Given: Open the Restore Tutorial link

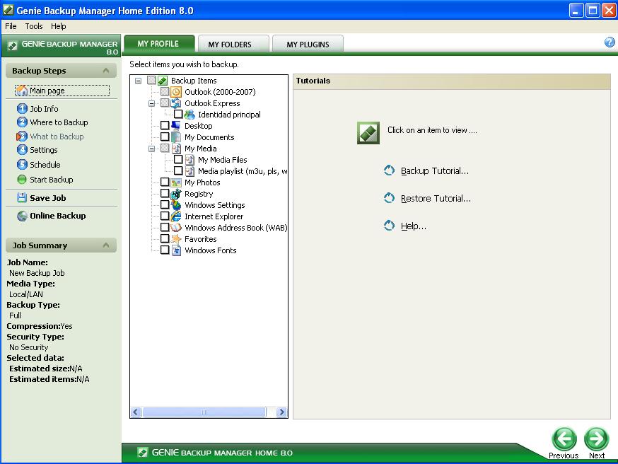Looking at the screenshot, I should 436,198.
